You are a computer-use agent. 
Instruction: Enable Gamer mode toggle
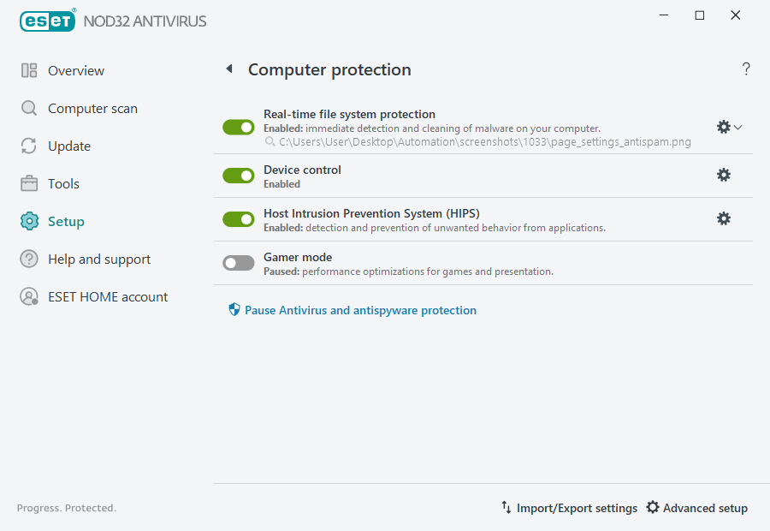[x=239, y=263]
